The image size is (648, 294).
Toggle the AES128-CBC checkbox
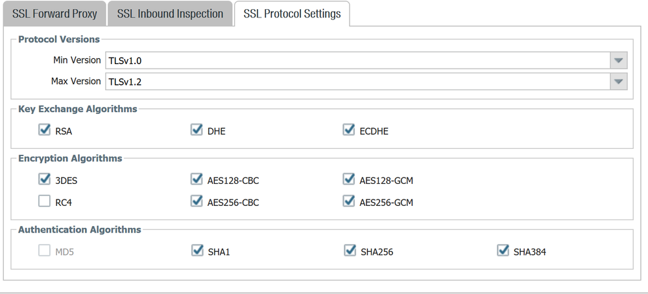[x=197, y=179]
